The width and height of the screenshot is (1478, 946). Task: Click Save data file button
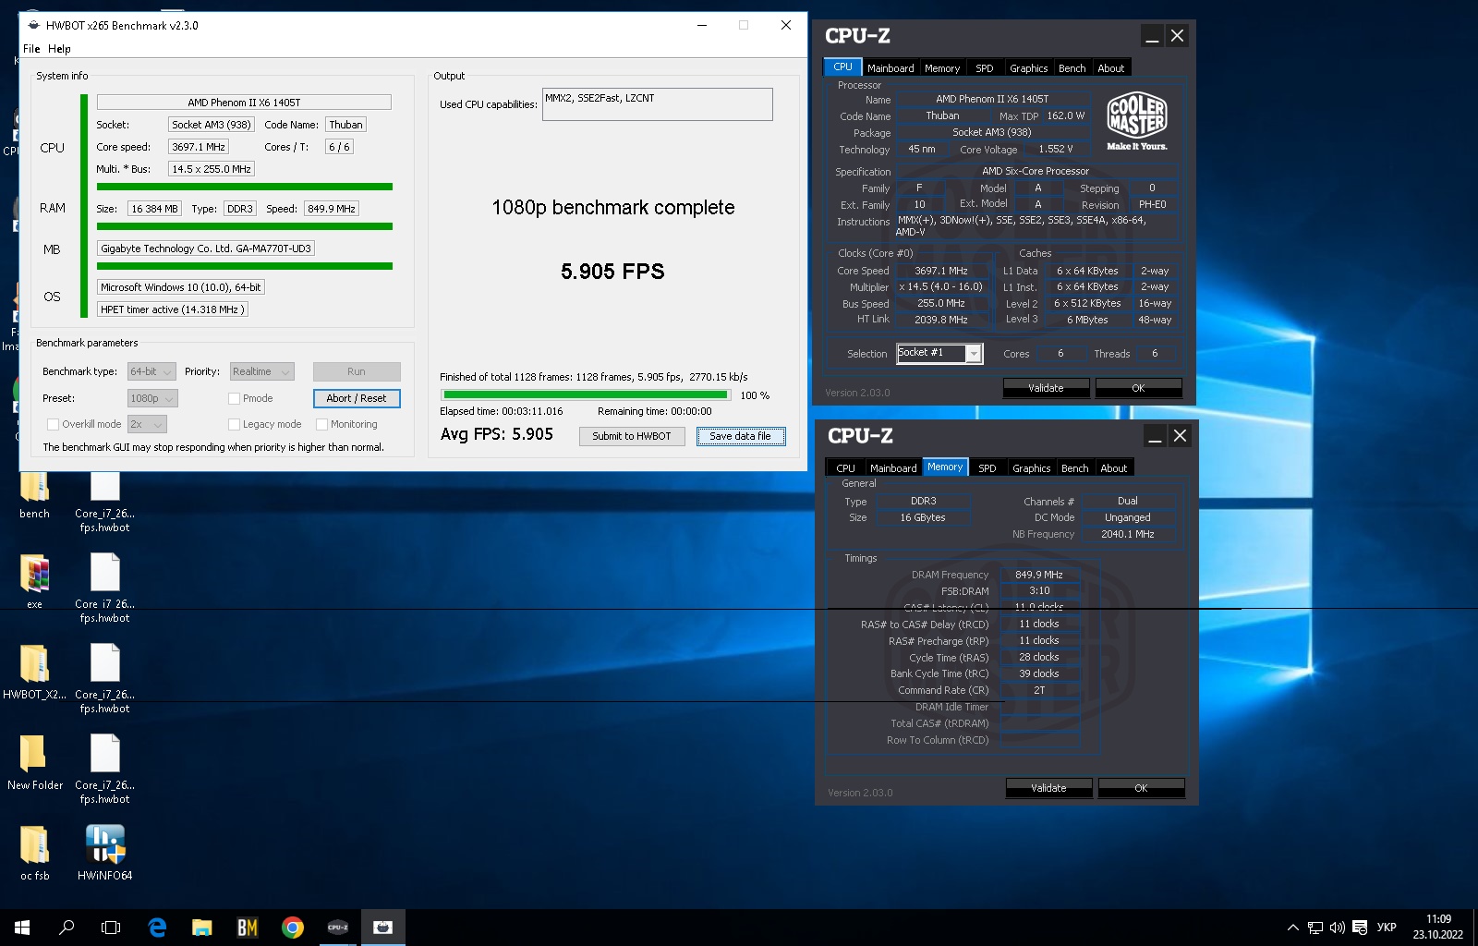tap(740, 436)
